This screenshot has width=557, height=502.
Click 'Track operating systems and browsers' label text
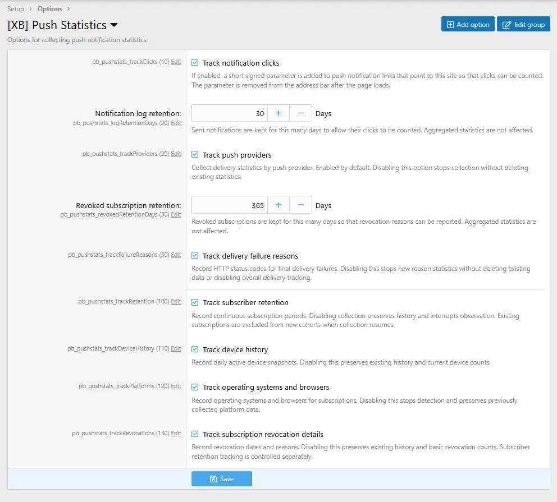(266, 388)
